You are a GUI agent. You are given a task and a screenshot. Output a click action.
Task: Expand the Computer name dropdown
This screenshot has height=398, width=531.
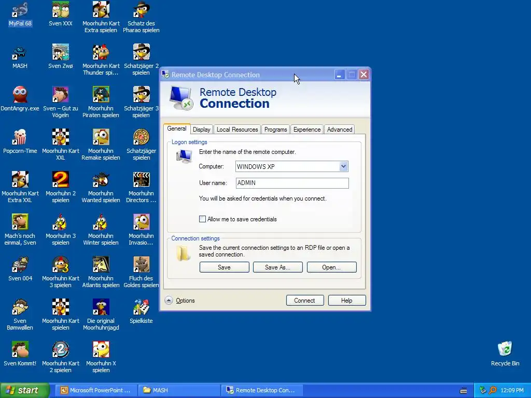pyautogui.click(x=343, y=166)
